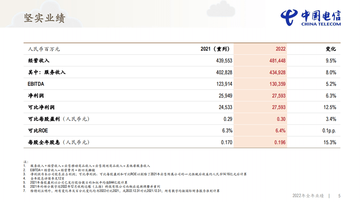This screenshot has width=360, height=202.
Task: Click the 481,448 value
Action: [277, 61]
